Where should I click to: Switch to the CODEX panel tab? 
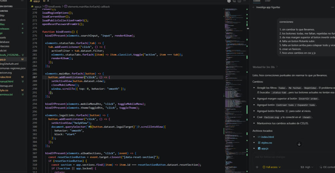pos(256,1)
